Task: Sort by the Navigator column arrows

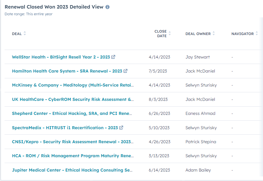Action: pyautogui.click(x=257, y=34)
